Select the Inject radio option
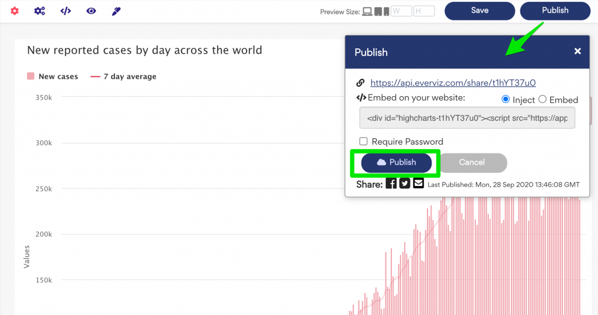This screenshot has width=598, height=315. [506, 99]
